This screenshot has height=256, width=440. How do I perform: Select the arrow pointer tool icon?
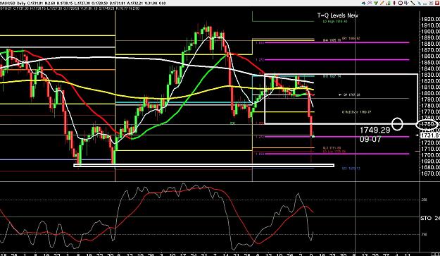[420, 3]
